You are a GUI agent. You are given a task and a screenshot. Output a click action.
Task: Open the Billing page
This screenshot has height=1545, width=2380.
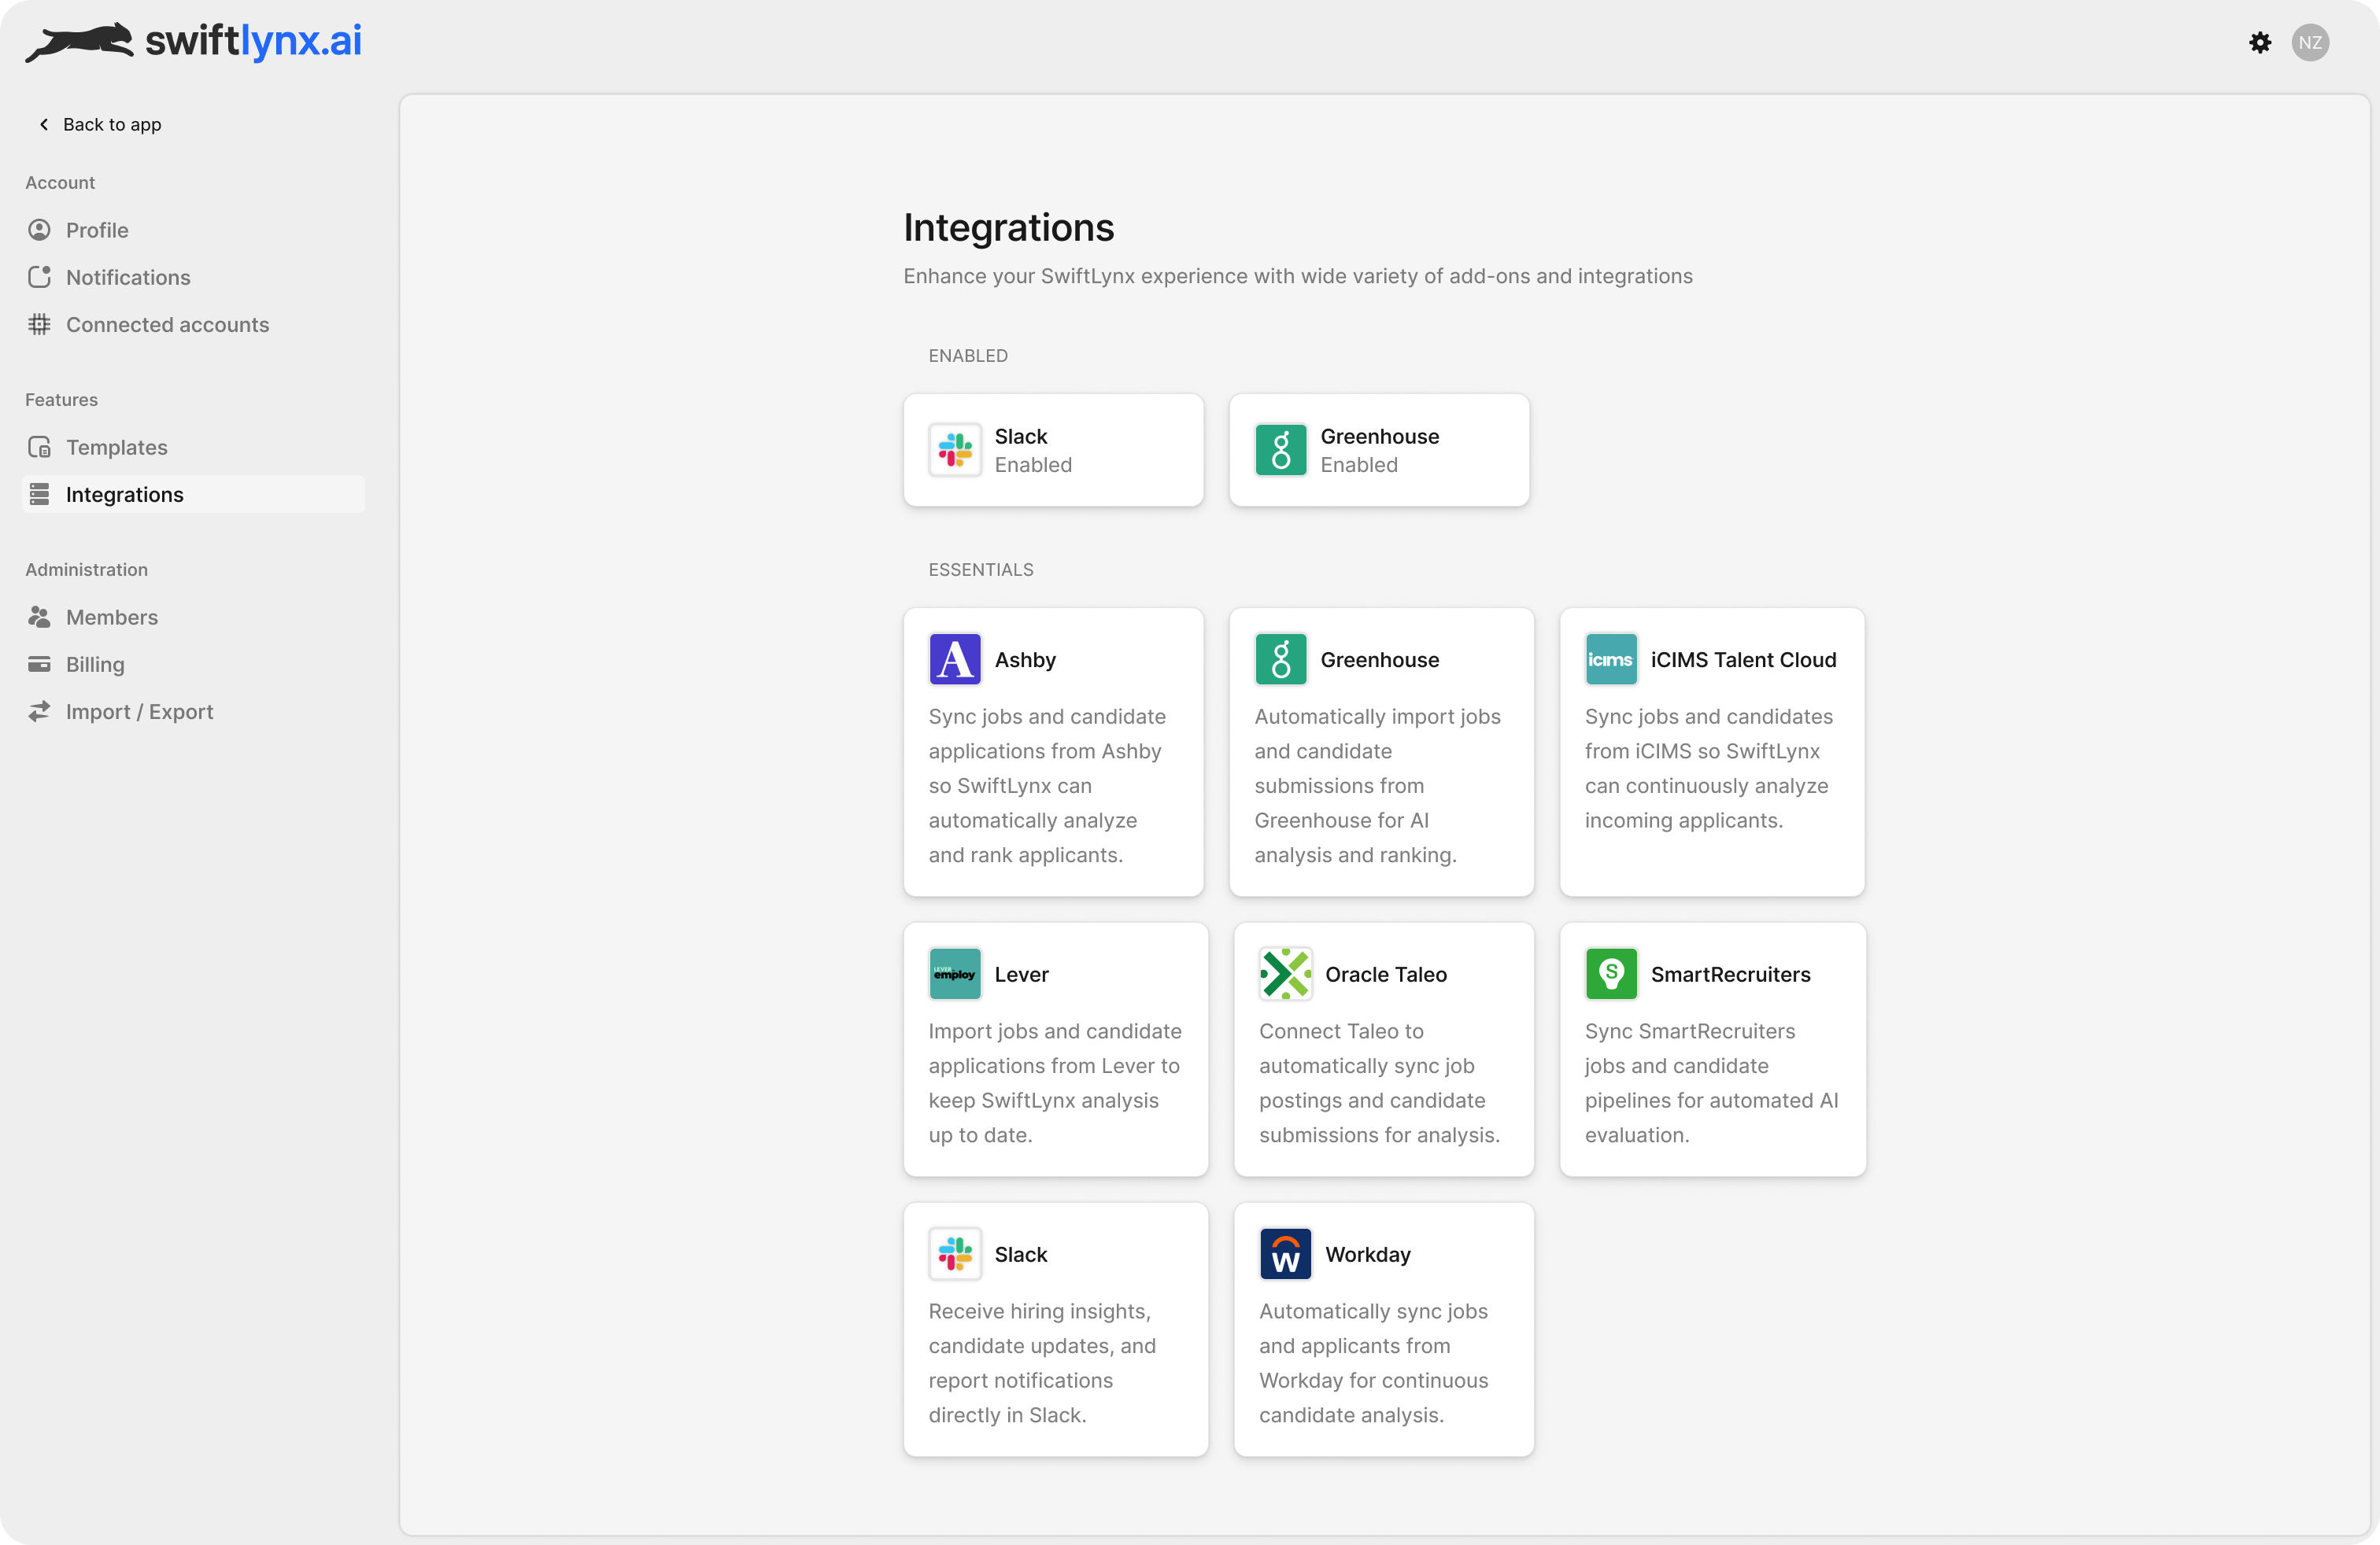95,665
